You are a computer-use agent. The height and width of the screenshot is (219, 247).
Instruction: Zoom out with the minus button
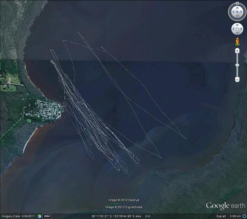[x=237, y=79]
